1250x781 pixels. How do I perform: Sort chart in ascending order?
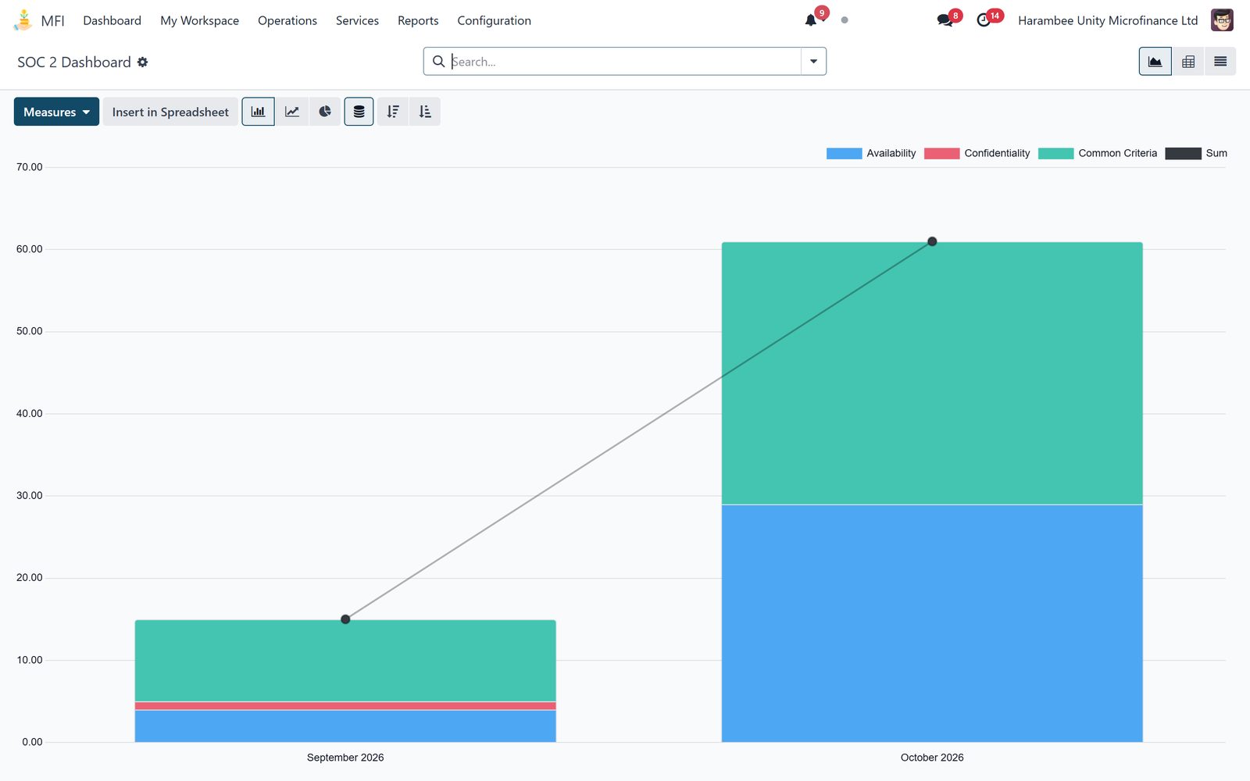click(425, 112)
